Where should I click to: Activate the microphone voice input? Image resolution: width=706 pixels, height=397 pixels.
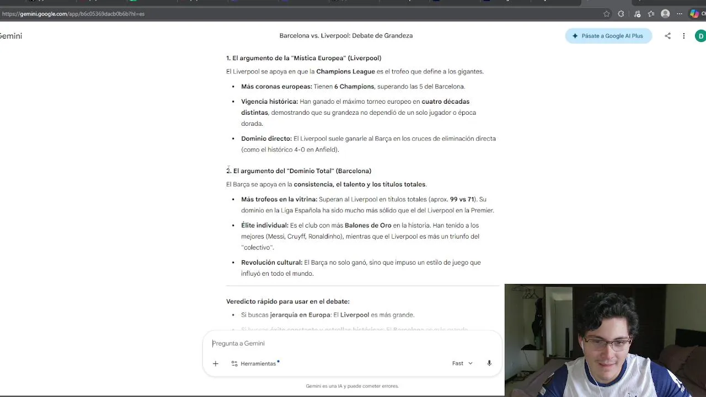(489, 363)
